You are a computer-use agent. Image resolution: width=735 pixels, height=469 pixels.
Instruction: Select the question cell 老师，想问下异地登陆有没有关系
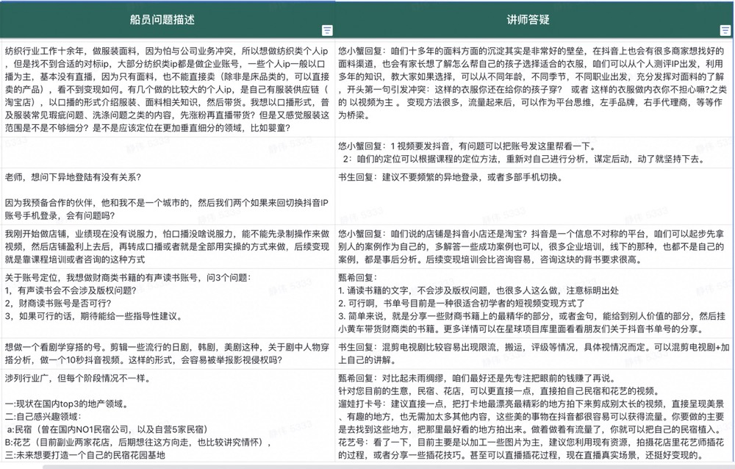[168, 196]
